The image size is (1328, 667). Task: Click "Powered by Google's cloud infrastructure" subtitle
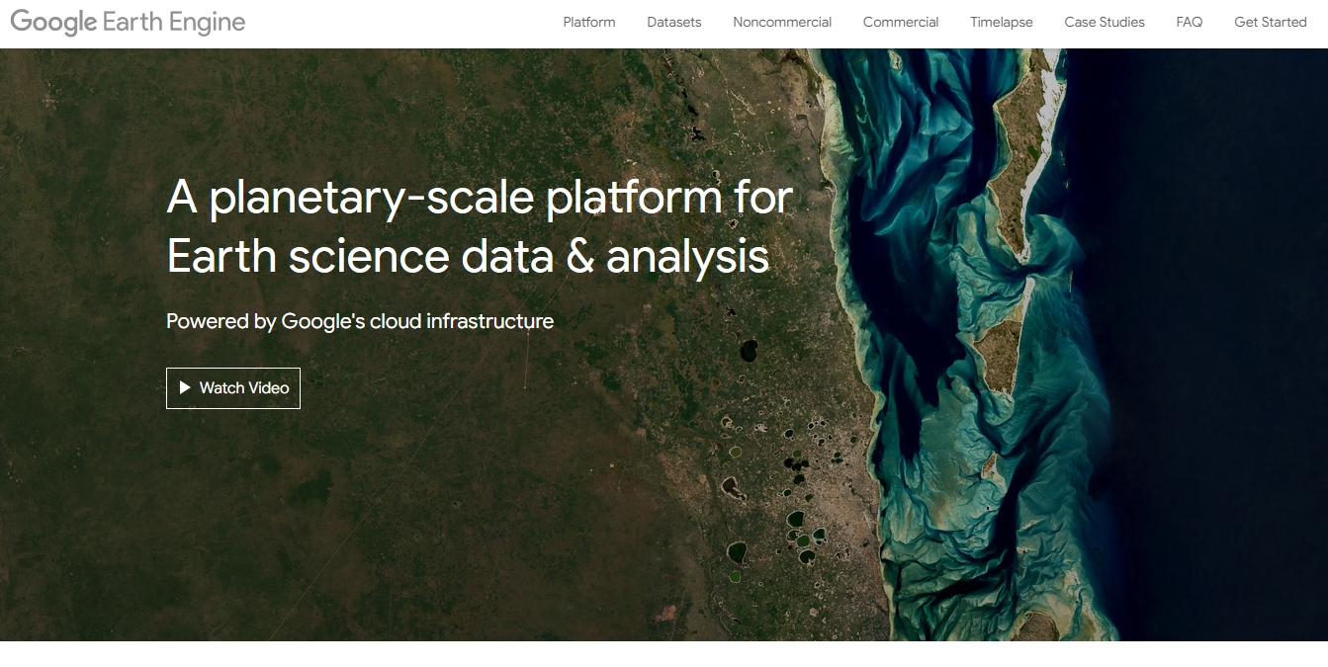tap(360, 321)
